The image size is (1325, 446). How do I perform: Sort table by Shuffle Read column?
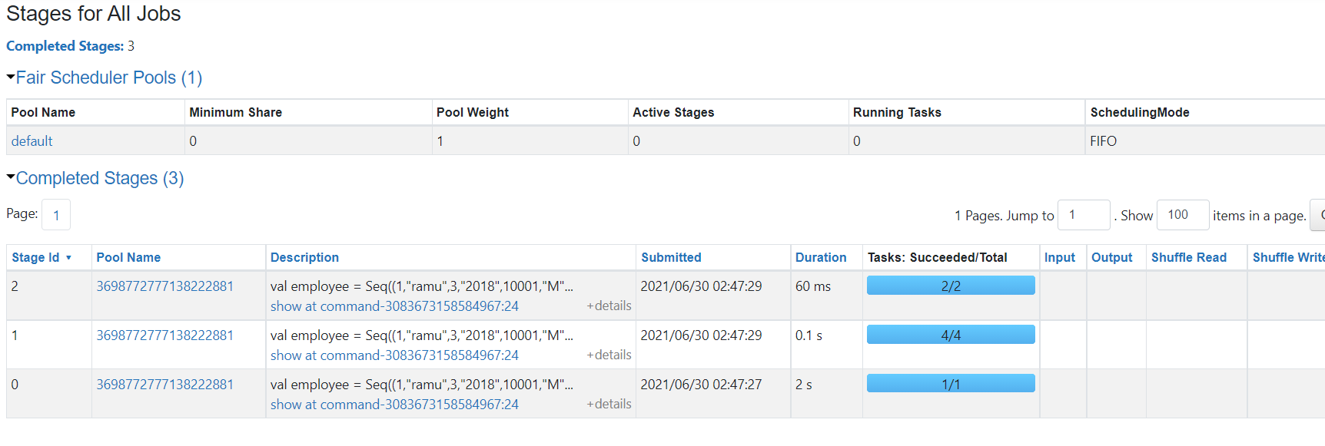(1188, 258)
